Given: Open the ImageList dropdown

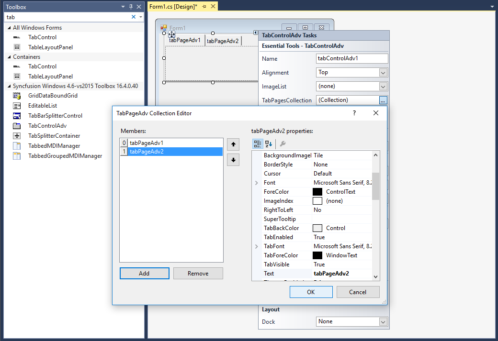Looking at the screenshot, I should pyautogui.click(x=383, y=87).
